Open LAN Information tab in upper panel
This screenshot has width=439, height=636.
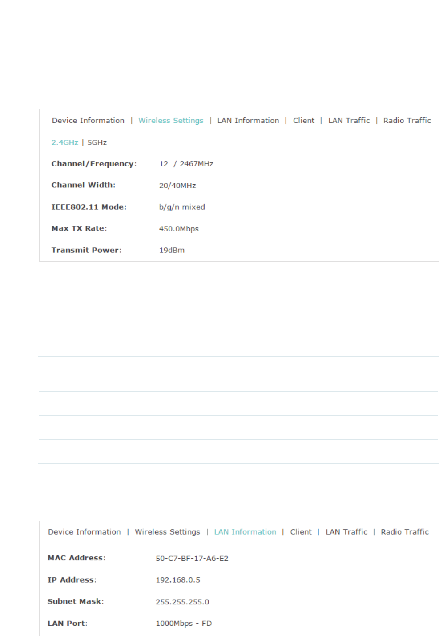(x=248, y=121)
